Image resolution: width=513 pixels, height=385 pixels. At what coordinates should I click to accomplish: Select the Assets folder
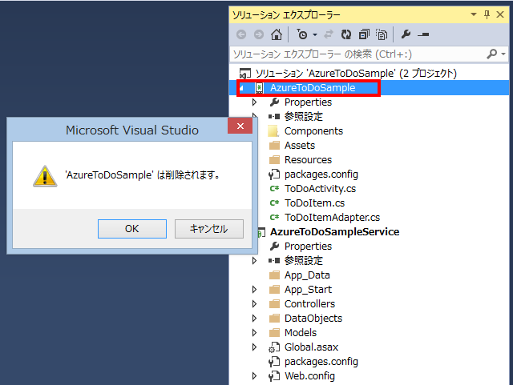pos(300,146)
